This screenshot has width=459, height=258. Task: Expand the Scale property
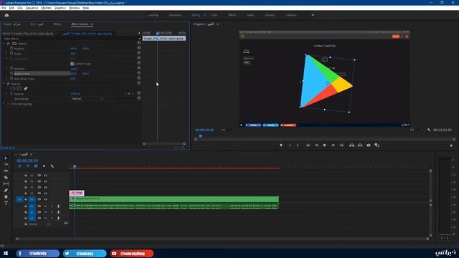(6, 54)
